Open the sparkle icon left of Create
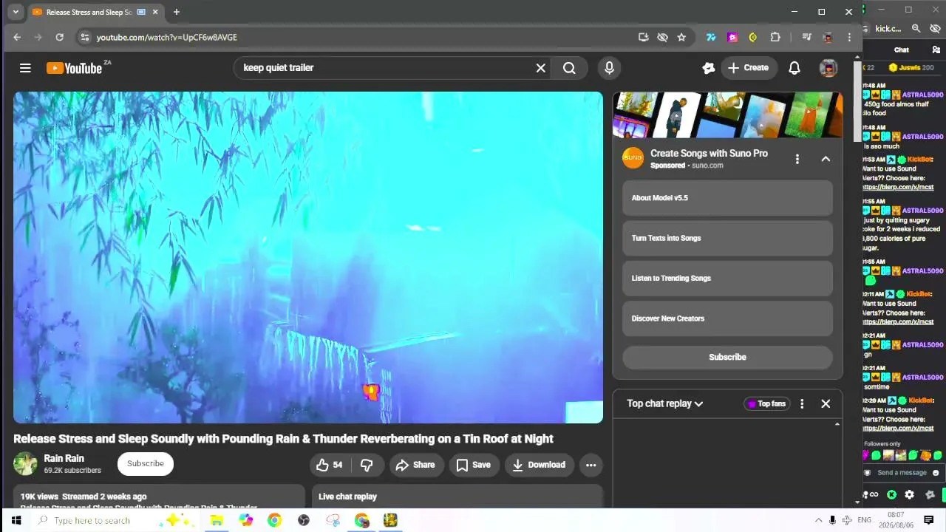946x532 pixels. pyautogui.click(x=709, y=68)
